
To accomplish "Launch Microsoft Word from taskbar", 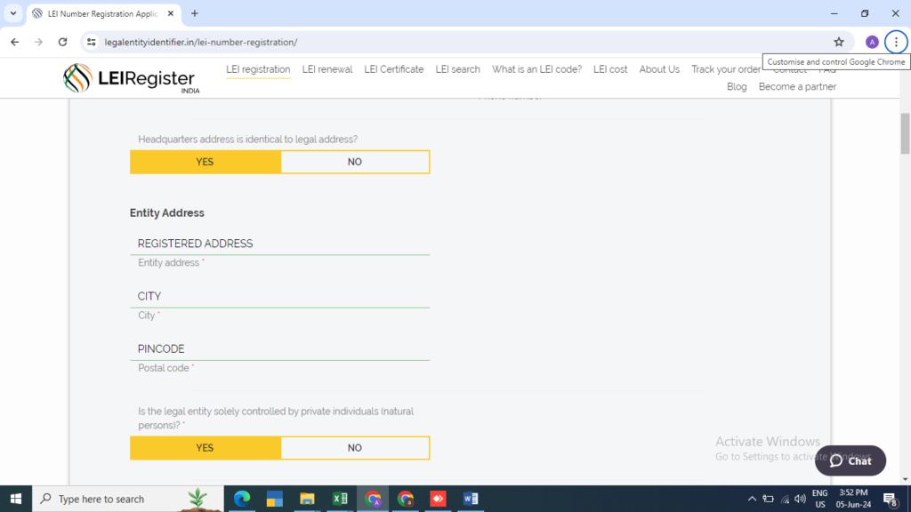I will coord(471,499).
